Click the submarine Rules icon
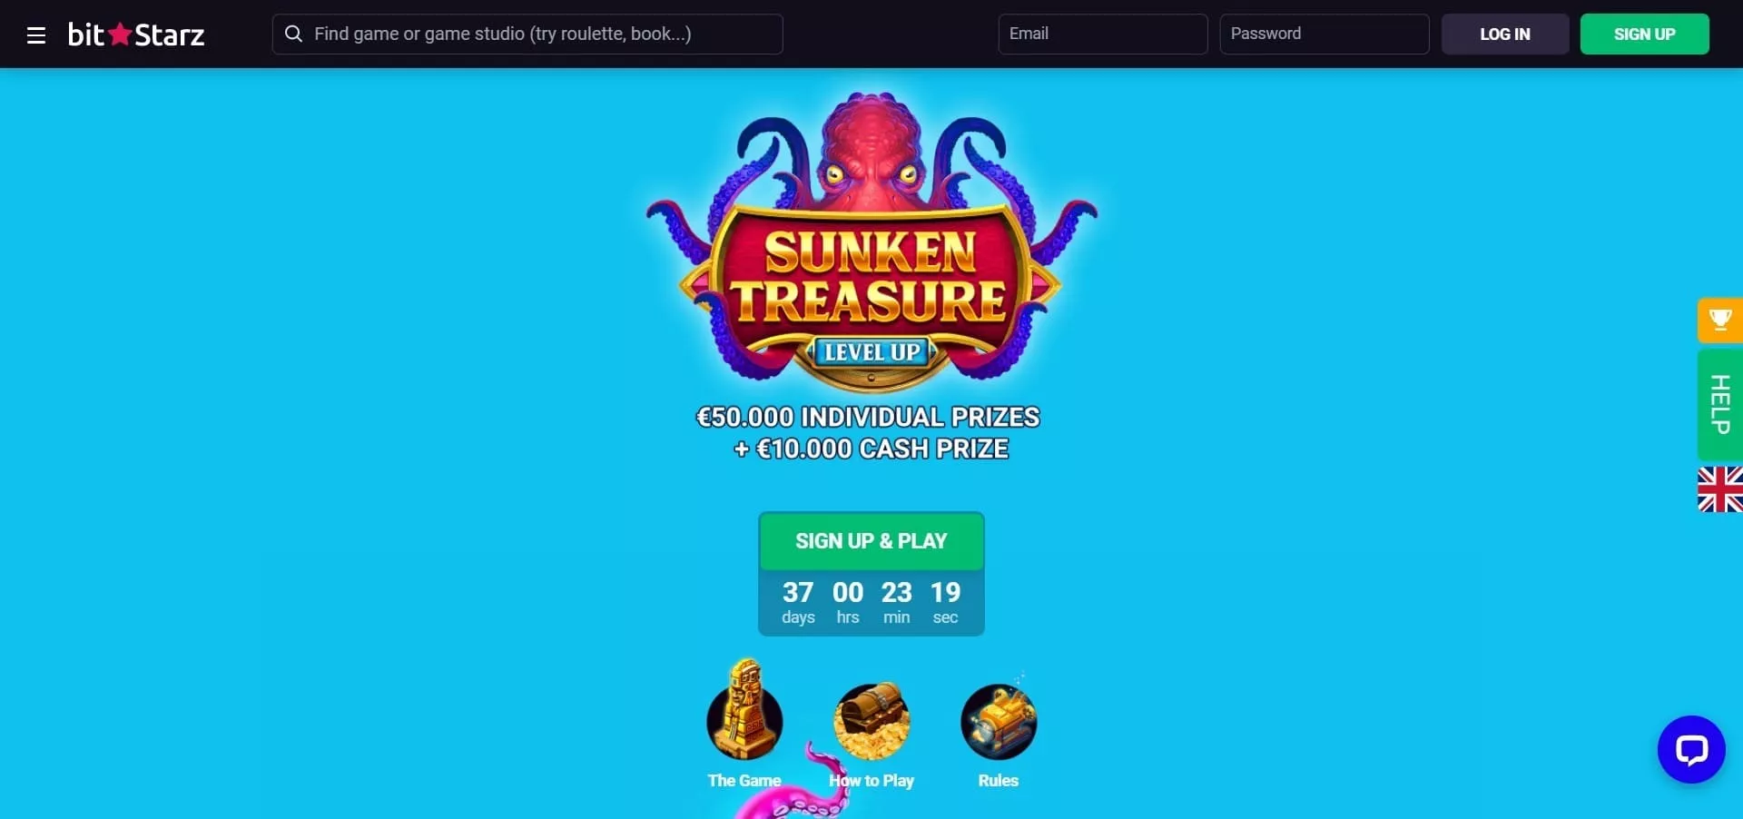1743x819 pixels. [999, 721]
